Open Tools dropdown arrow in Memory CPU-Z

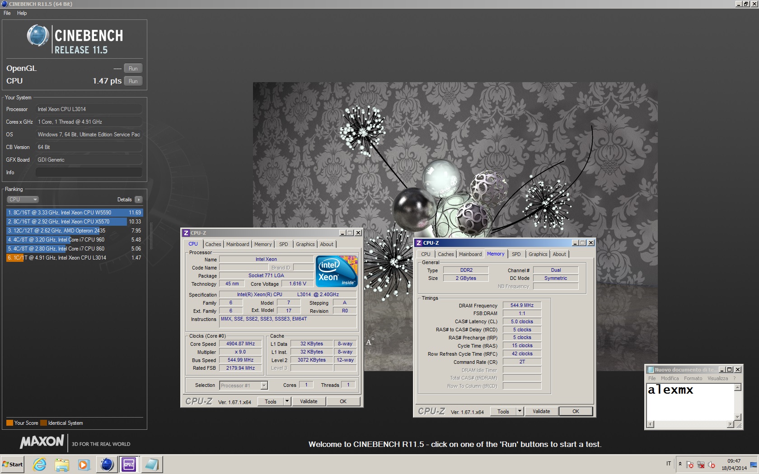520,411
